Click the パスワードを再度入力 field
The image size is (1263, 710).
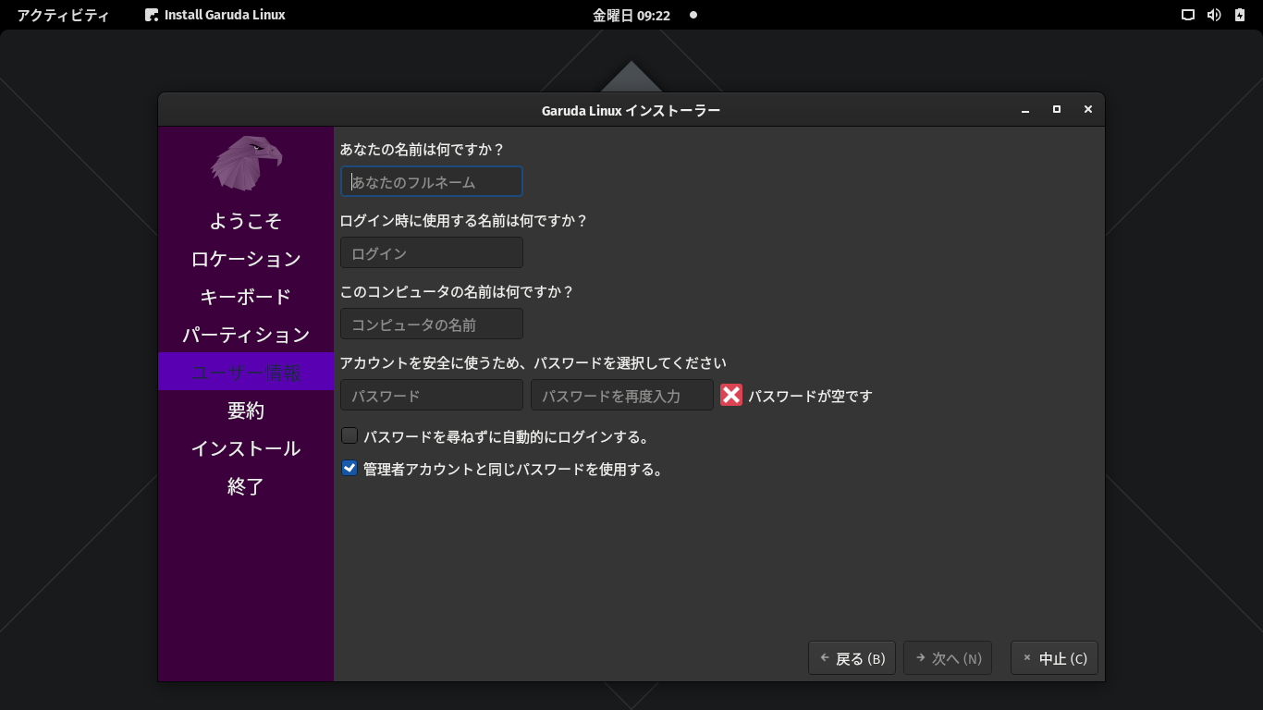(x=622, y=395)
